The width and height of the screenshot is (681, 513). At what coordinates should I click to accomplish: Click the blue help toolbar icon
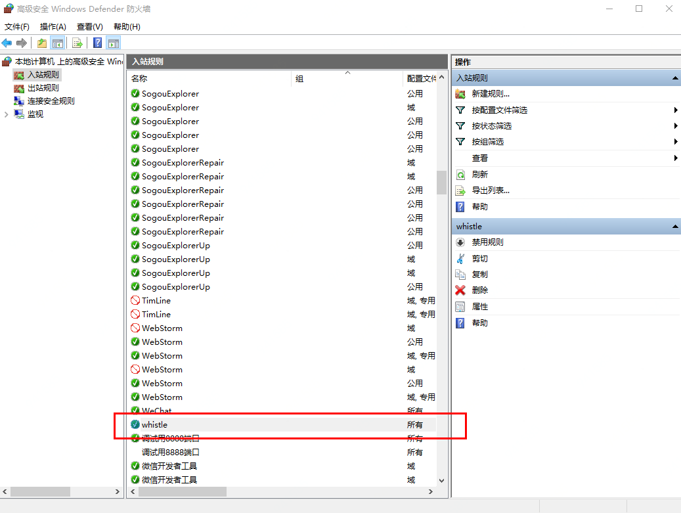(x=97, y=43)
